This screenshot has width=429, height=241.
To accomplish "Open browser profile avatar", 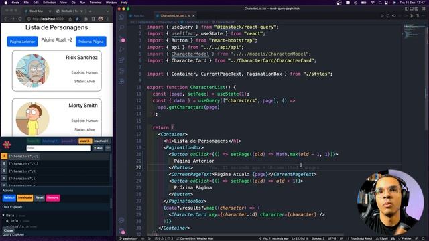I will click(x=101, y=19).
